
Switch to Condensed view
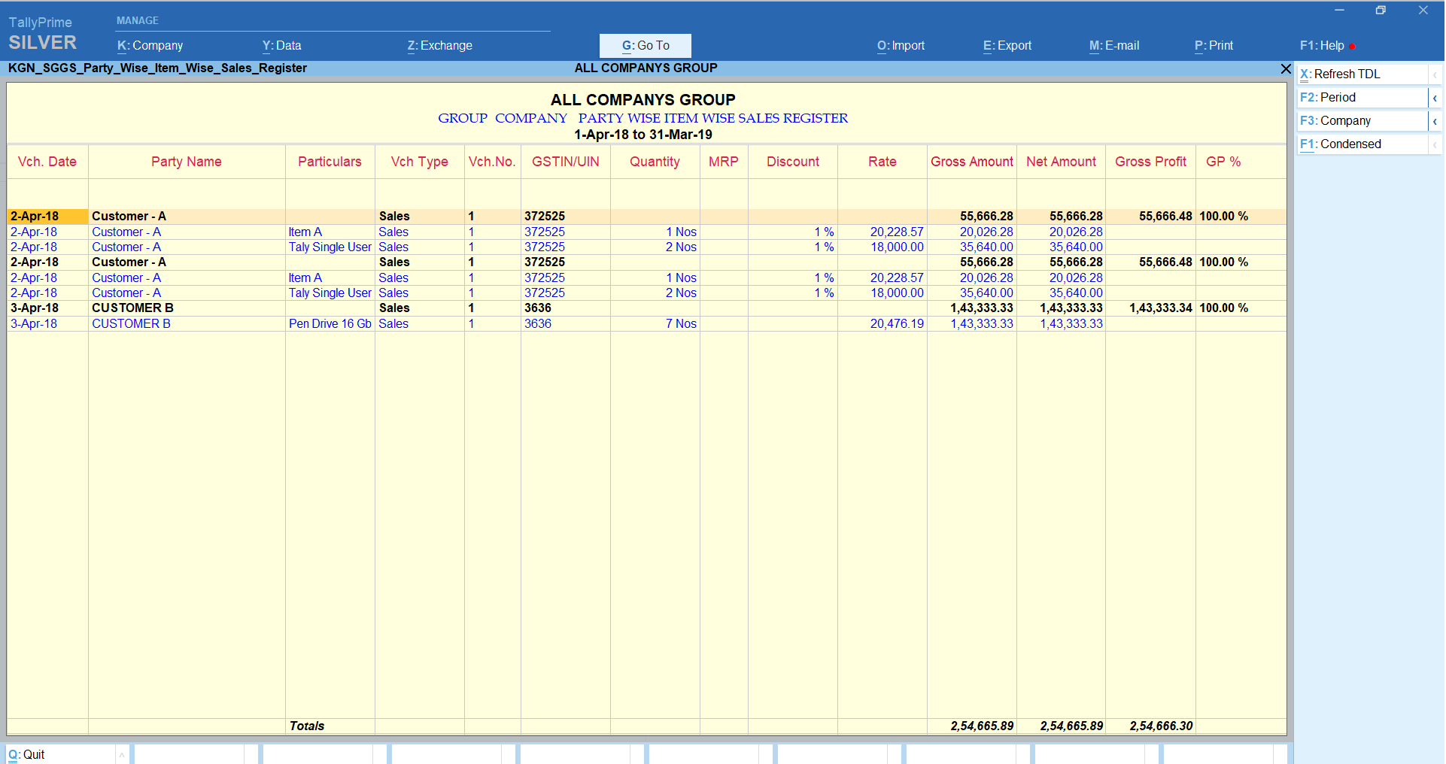pyautogui.click(x=1362, y=144)
